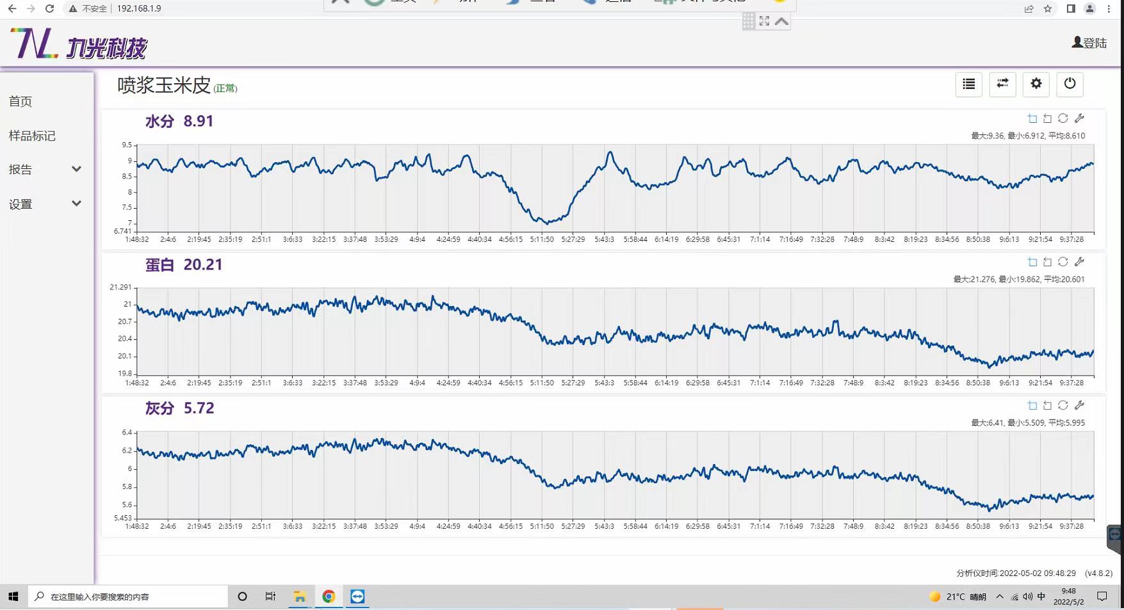Select the zoom area tool on 蛋白 chart
Viewport: 1124px width, 610px height.
tap(1032, 262)
